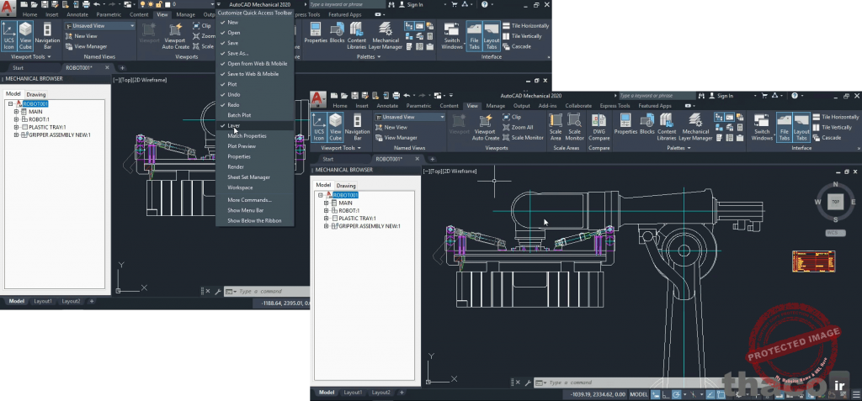Click Tile Horizontally in the front window
Viewport: 862px width, 401px height.
pyautogui.click(x=834, y=117)
